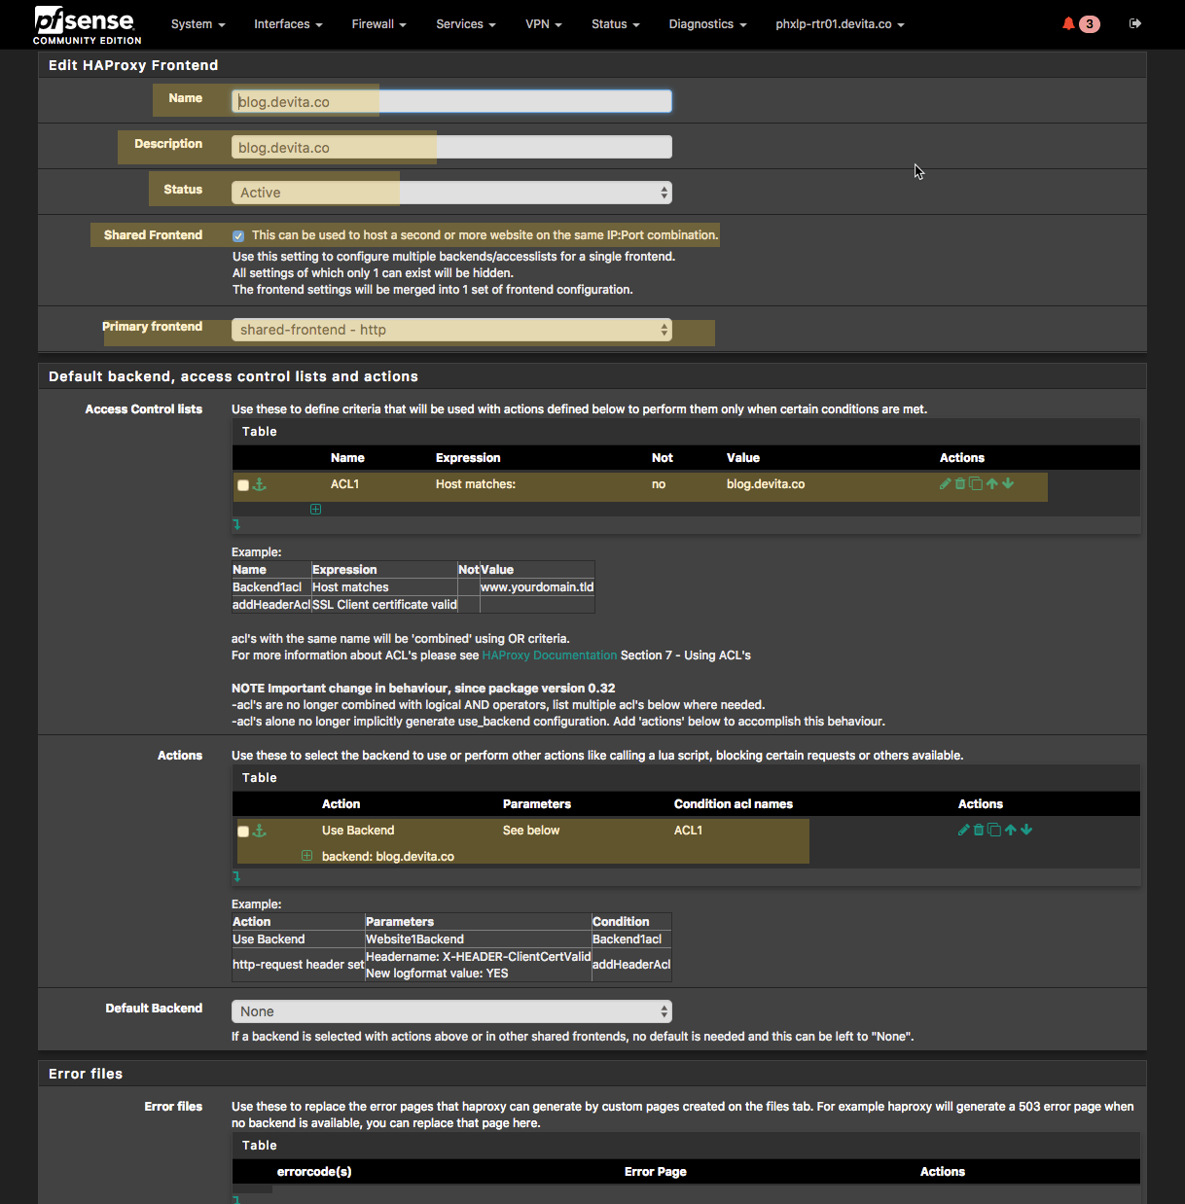1185x1204 pixels.
Task: Click the edit pencil icon for ACL1 row
Action: click(945, 483)
